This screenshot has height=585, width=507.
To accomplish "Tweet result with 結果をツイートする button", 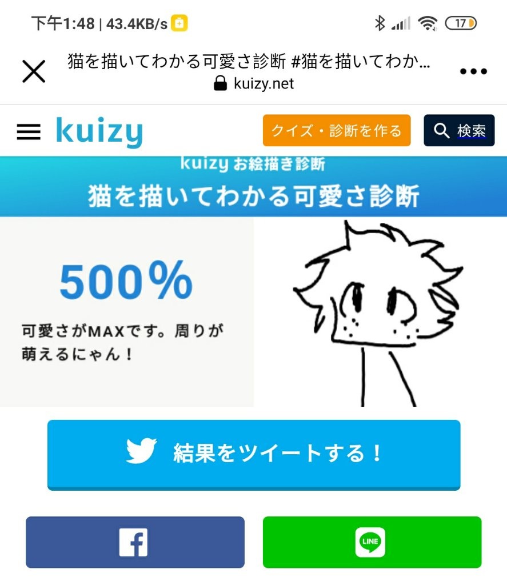I will pyautogui.click(x=254, y=455).
